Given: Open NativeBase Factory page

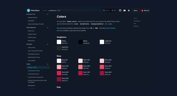Looking at the screenshot, I should pos(34,54).
